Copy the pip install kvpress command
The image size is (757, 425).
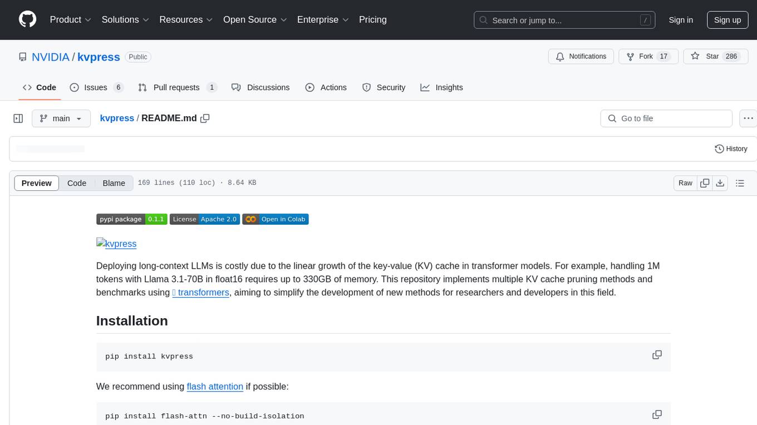click(657, 355)
